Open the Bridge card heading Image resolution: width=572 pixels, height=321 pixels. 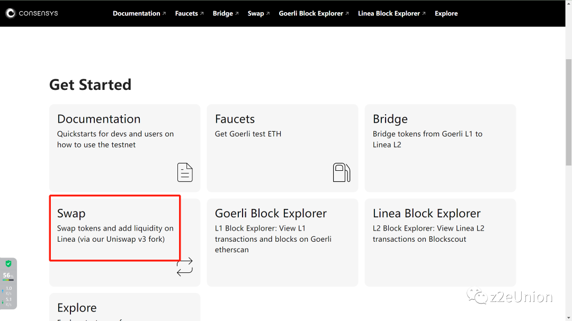pos(390,119)
